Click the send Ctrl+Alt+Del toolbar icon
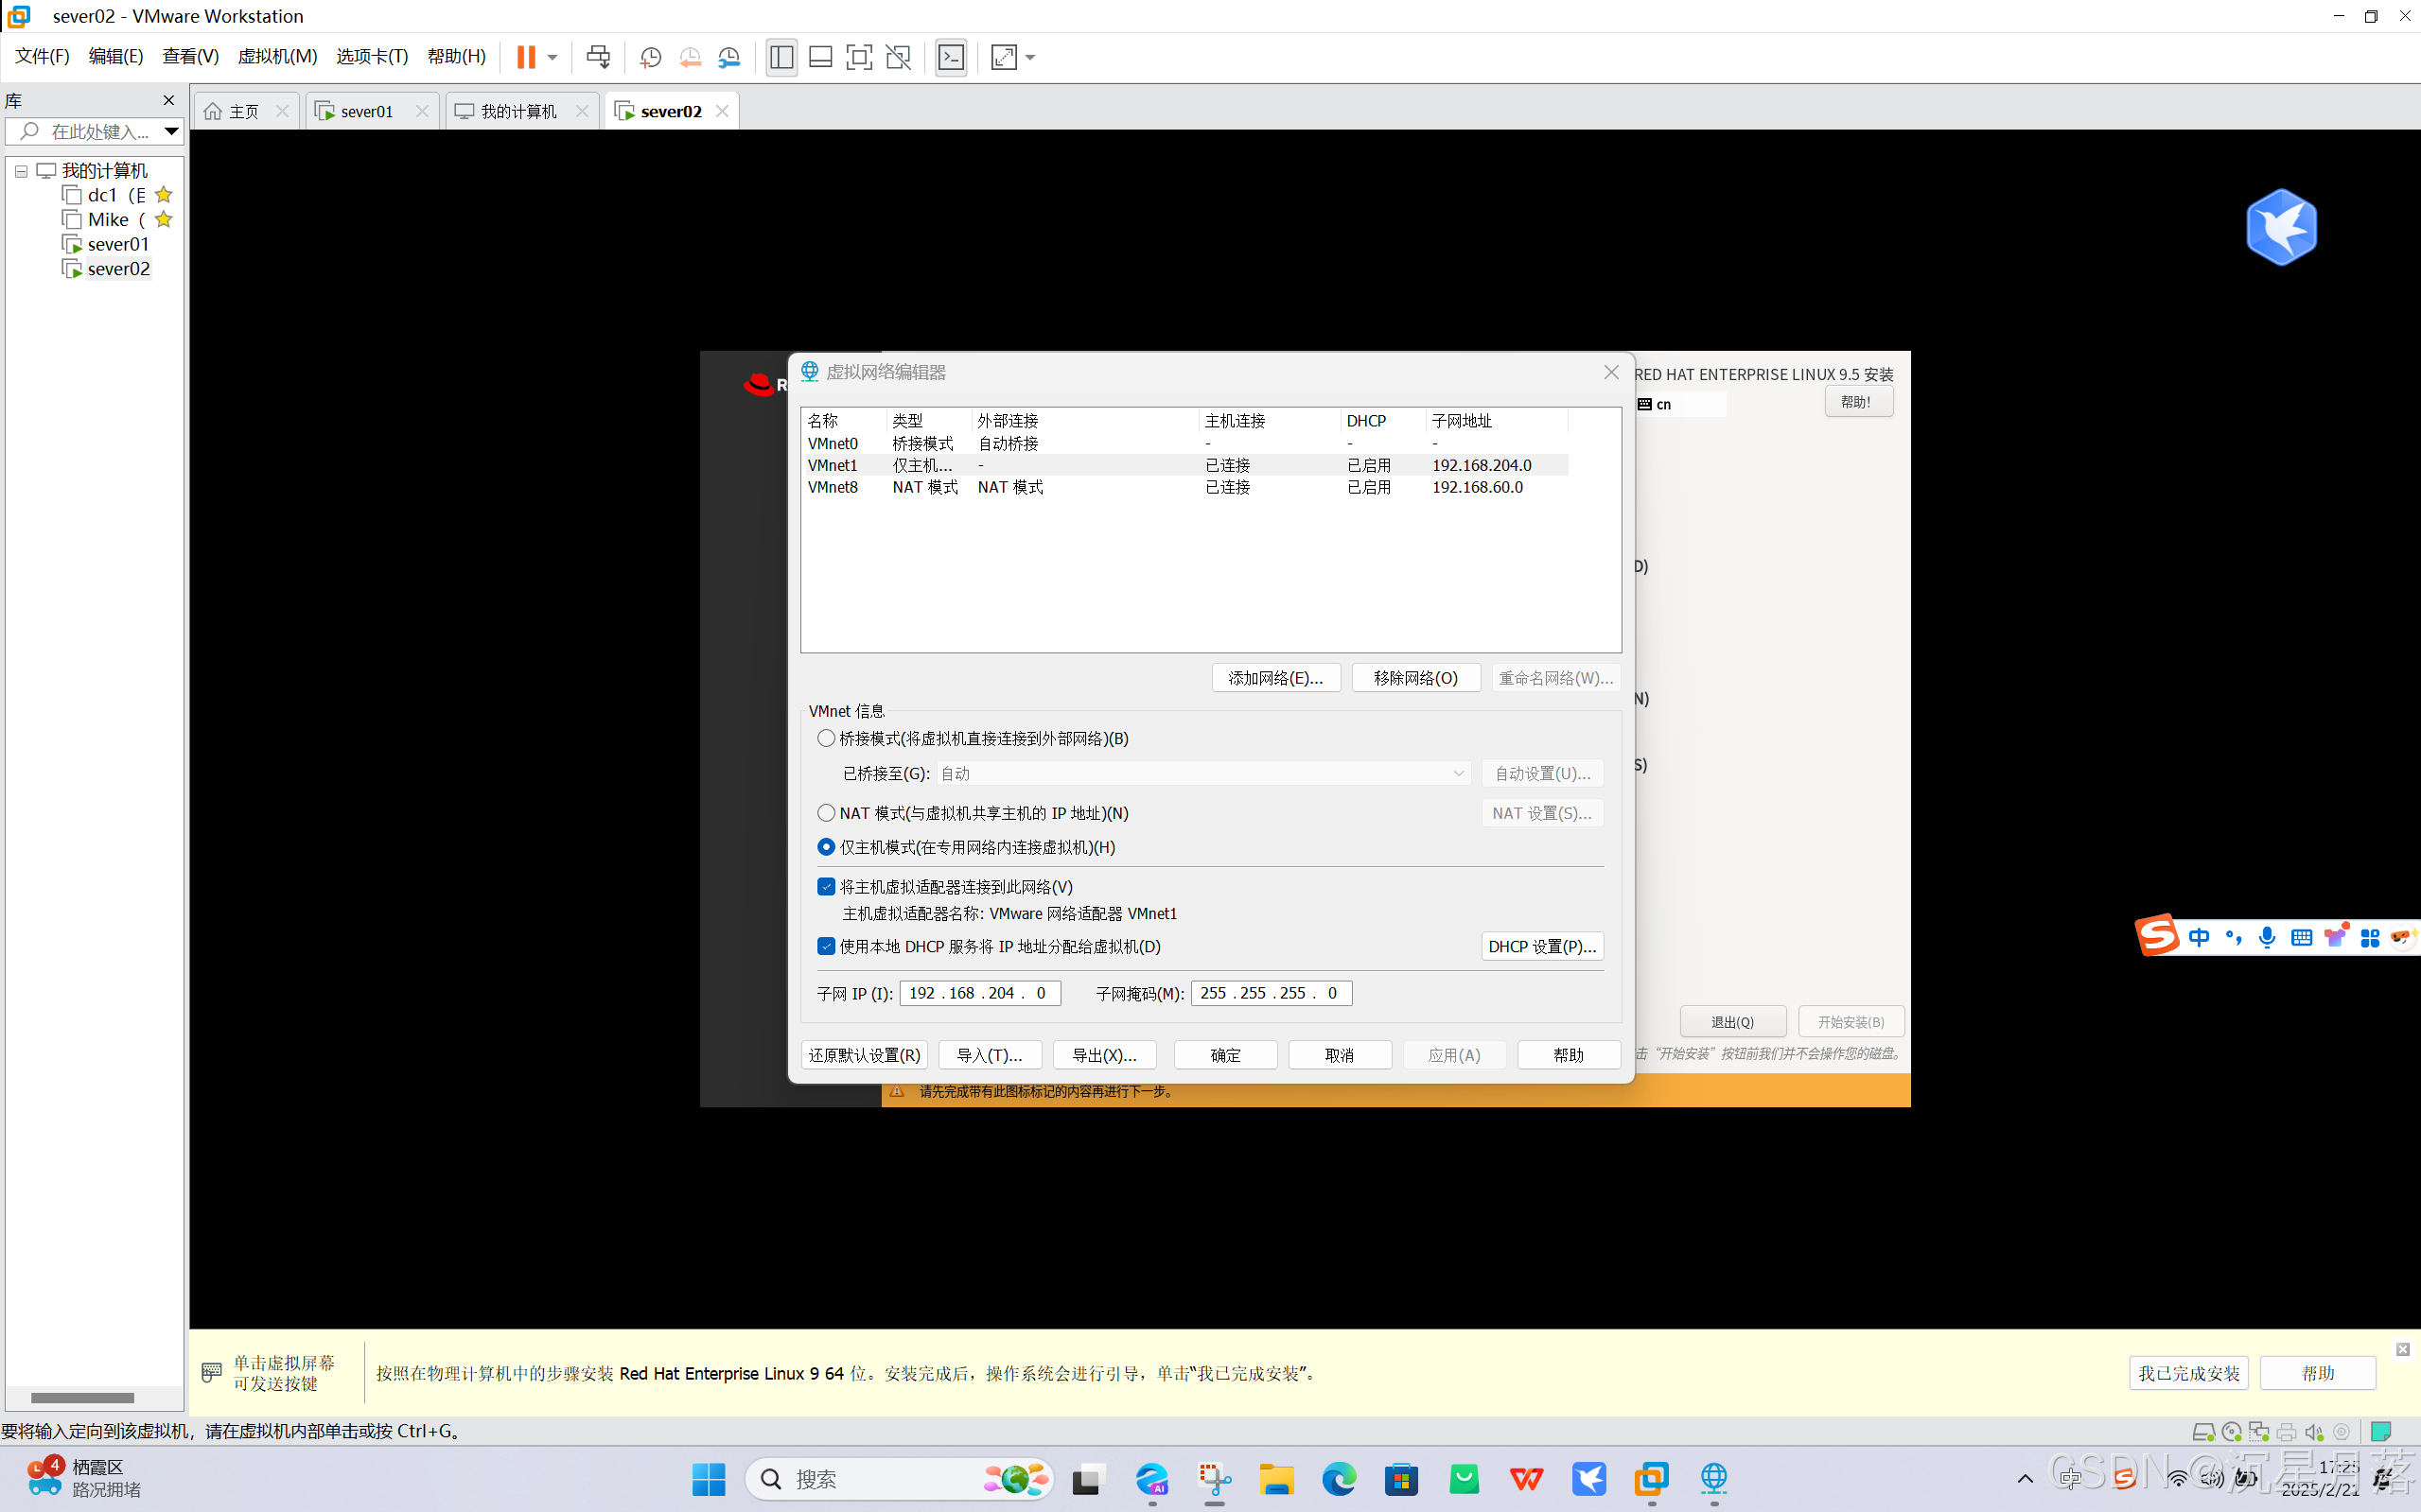 [x=598, y=57]
